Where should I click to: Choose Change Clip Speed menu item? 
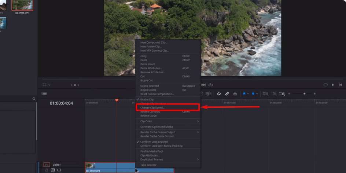[x=168, y=108]
